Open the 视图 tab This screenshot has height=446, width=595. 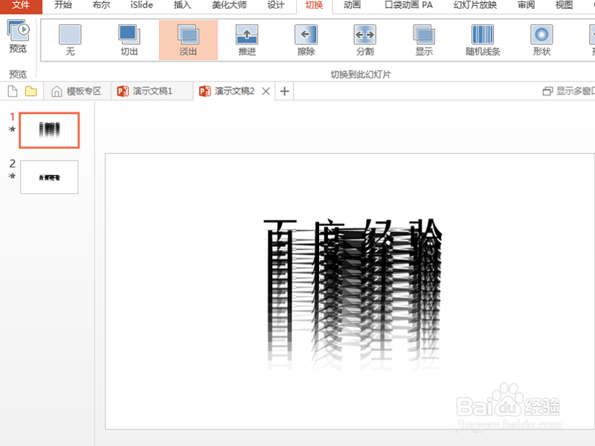pos(564,5)
